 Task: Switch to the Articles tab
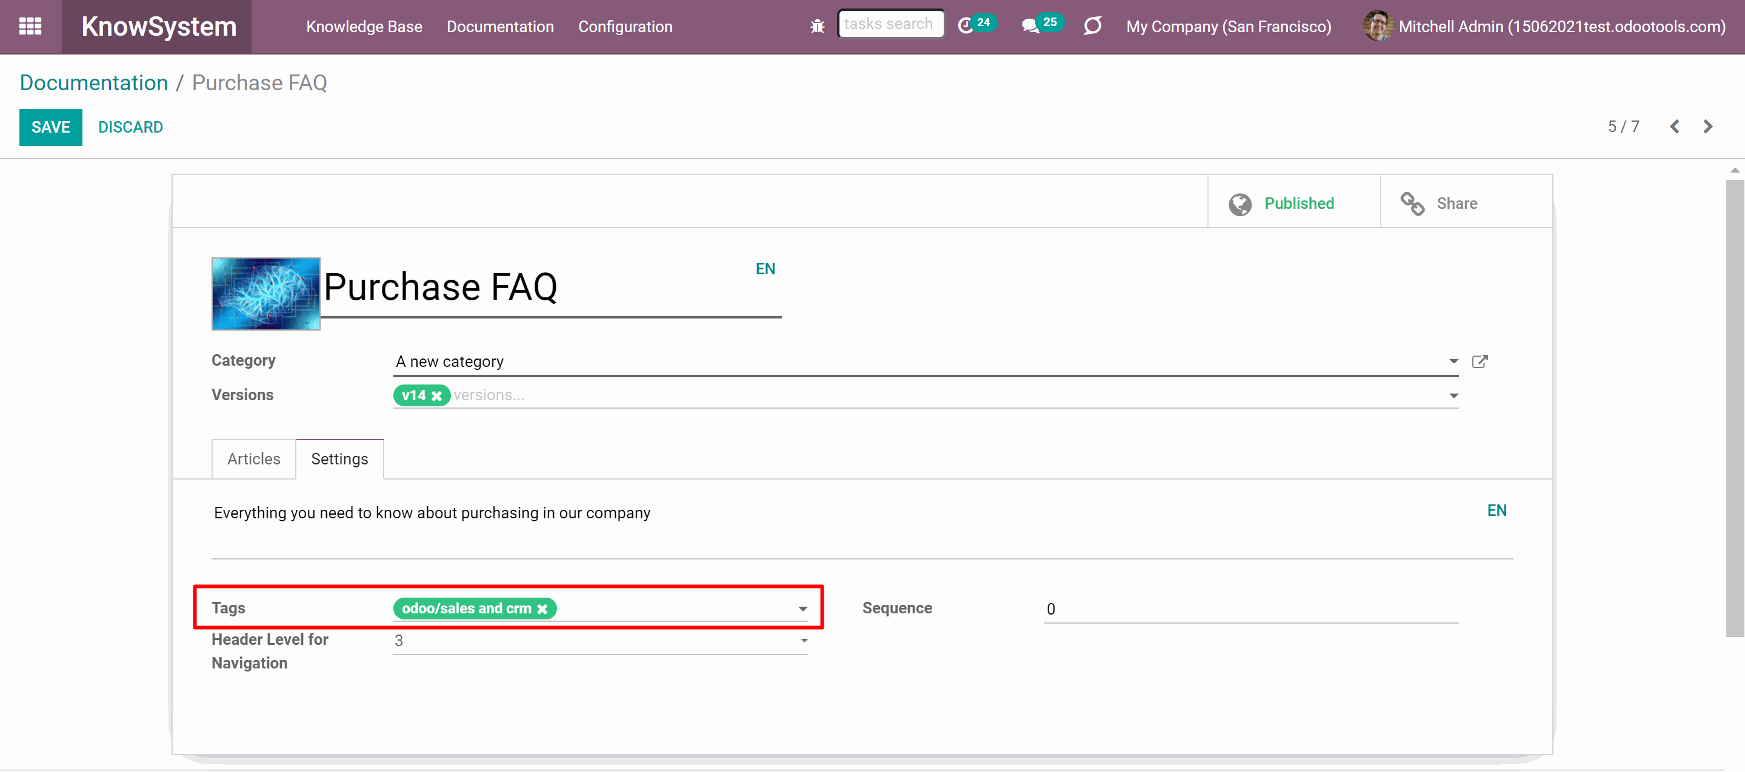tap(253, 459)
